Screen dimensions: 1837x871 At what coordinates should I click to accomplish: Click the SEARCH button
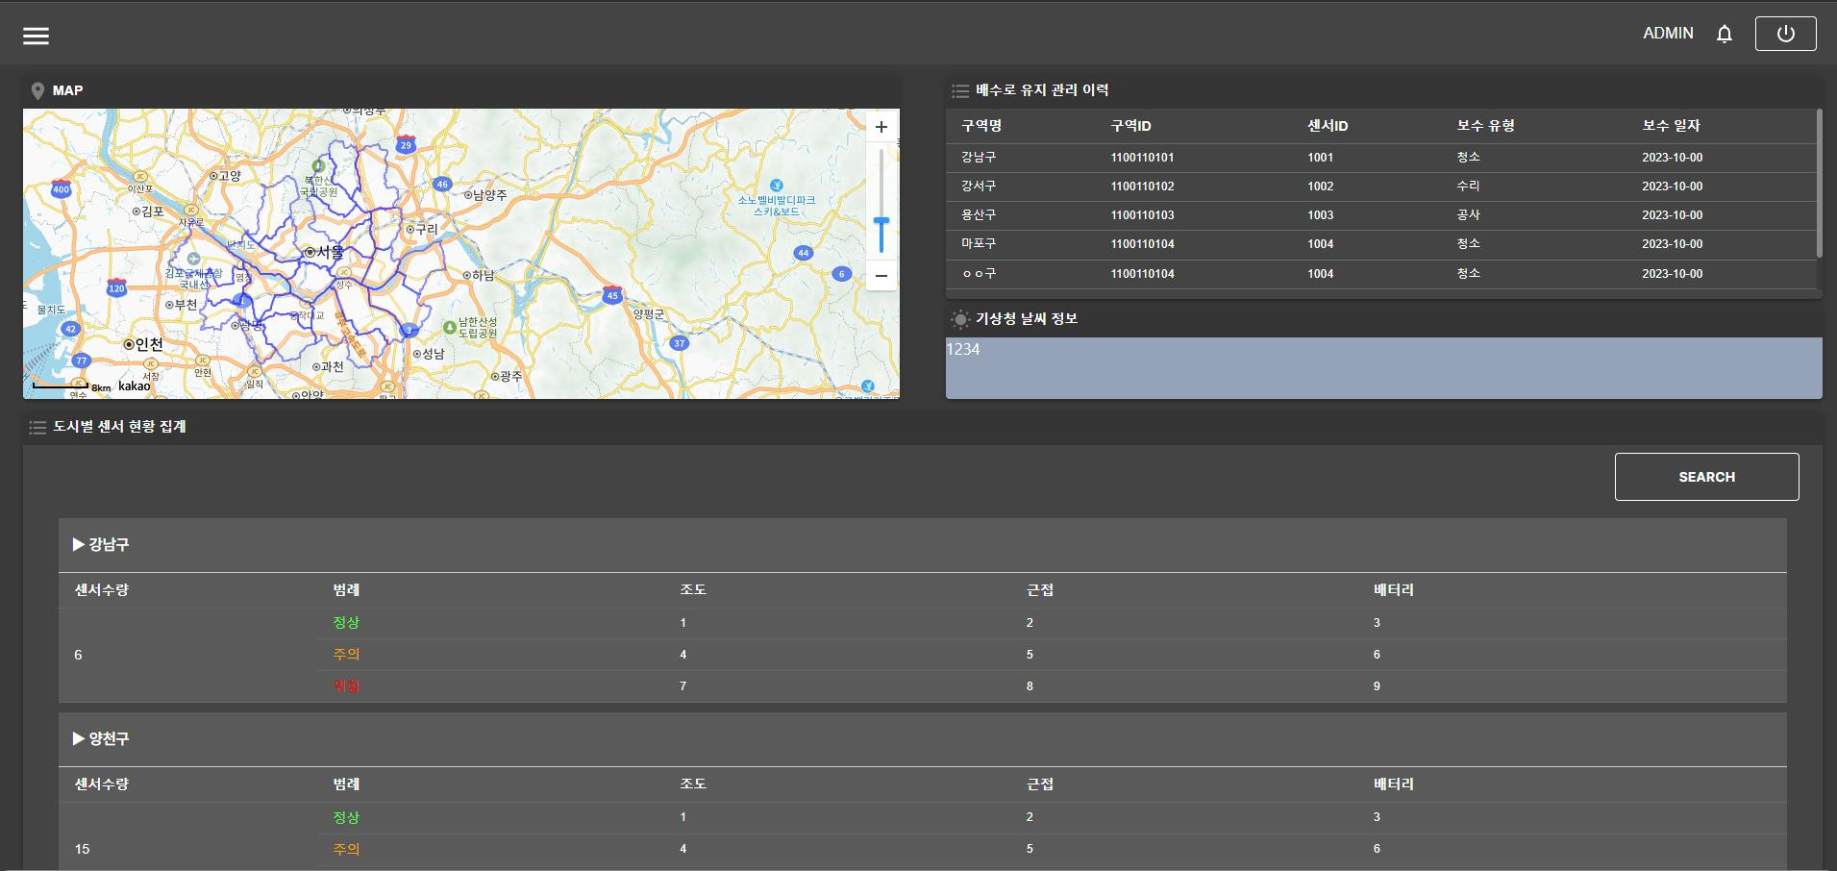(x=1706, y=477)
